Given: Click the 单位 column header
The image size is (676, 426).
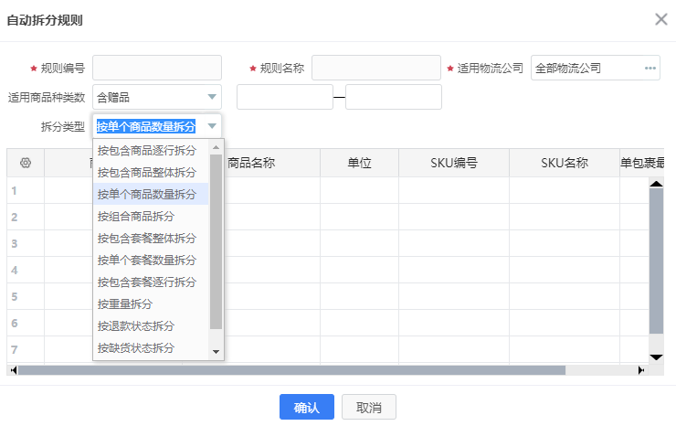Looking at the screenshot, I should 360,163.
